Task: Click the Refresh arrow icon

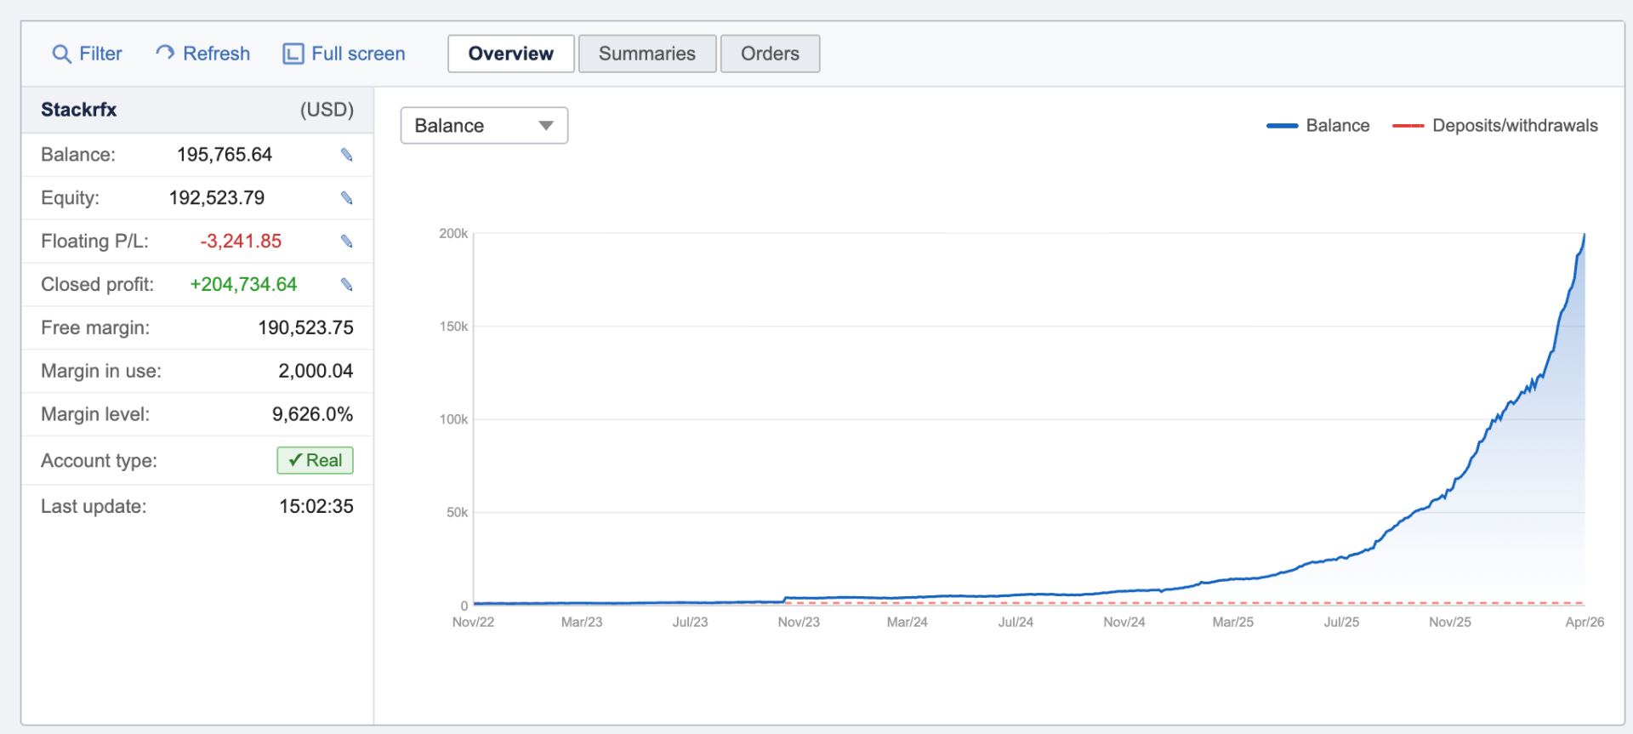Action: [165, 53]
